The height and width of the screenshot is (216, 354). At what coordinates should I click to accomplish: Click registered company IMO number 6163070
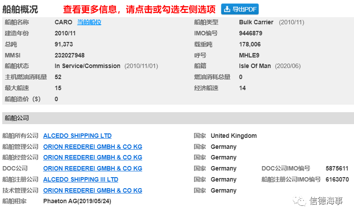pos(337,179)
